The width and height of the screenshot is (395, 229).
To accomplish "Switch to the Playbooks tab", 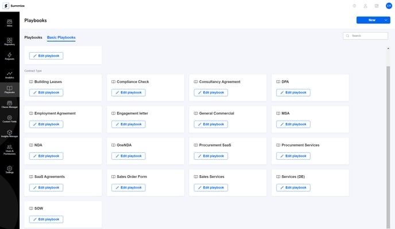I will pos(33,37).
